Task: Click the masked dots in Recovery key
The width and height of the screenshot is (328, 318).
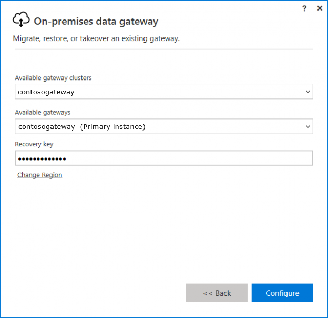Action: pyautogui.click(x=42, y=158)
